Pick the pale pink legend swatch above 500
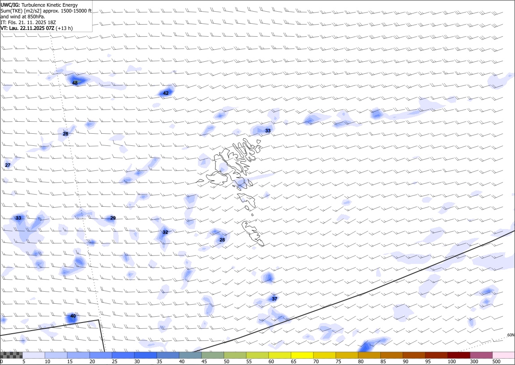Screen dimensions: 515x365 (x=504, y=355)
